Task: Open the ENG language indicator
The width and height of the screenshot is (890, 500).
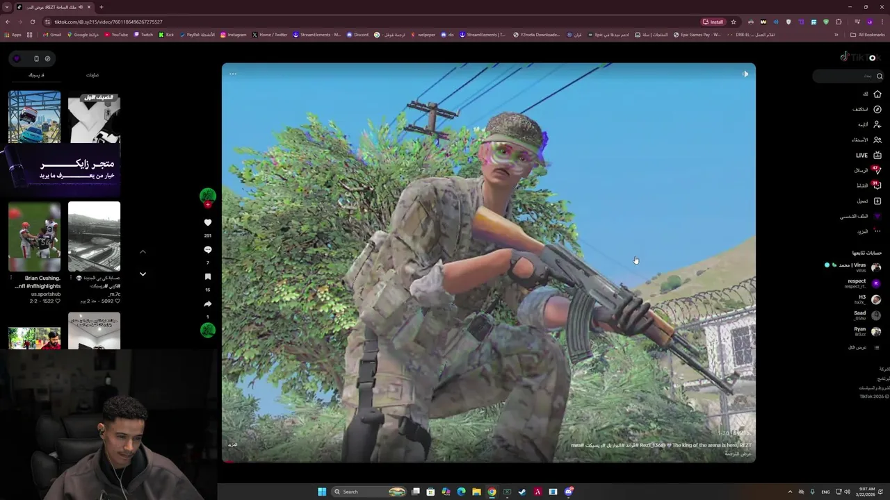Action: pyautogui.click(x=825, y=492)
